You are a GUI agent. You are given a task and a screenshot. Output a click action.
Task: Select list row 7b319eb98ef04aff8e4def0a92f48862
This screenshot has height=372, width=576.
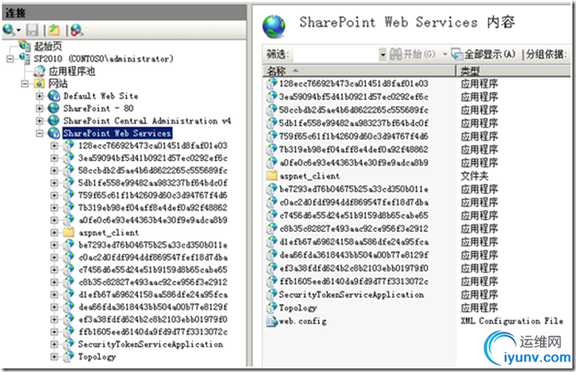[x=354, y=149]
